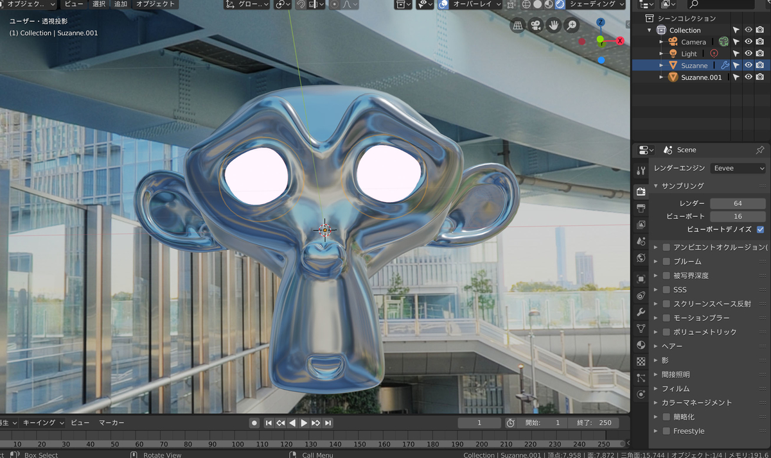Toggle selectability of Collection arrow icon

tap(736, 30)
